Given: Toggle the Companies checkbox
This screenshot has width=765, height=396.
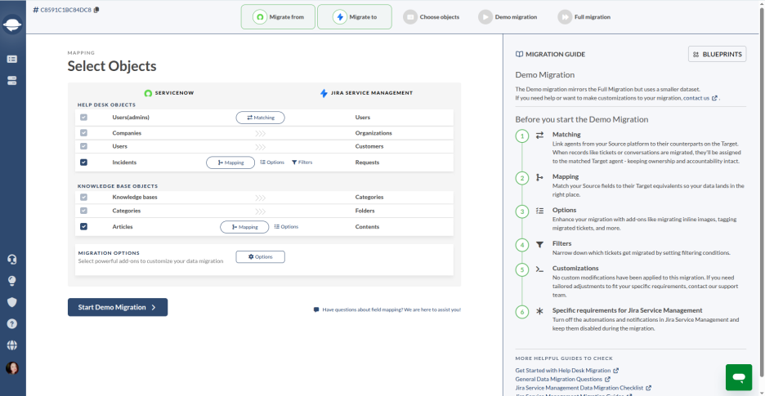Looking at the screenshot, I should (84, 132).
